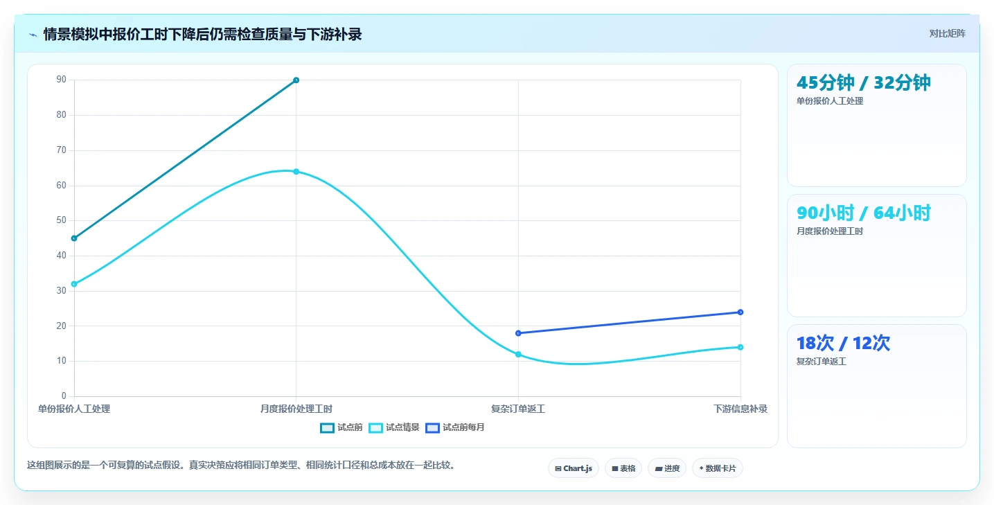Click the 试点情景 data point at 32

click(x=74, y=284)
